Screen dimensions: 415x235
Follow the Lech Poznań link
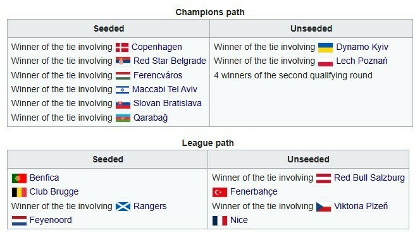[x=362, y=61]
